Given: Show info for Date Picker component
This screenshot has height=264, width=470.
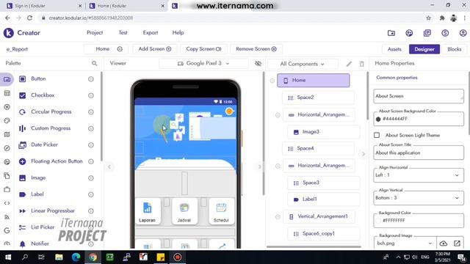Looking at the screenshot, I should [91, 145].
